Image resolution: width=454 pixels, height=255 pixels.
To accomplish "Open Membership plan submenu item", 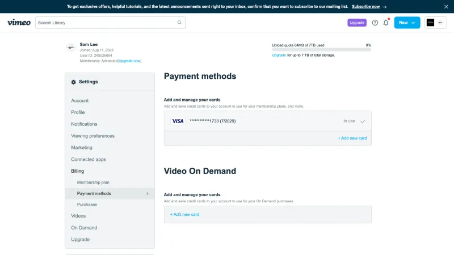I will click(x=93, y=182).
